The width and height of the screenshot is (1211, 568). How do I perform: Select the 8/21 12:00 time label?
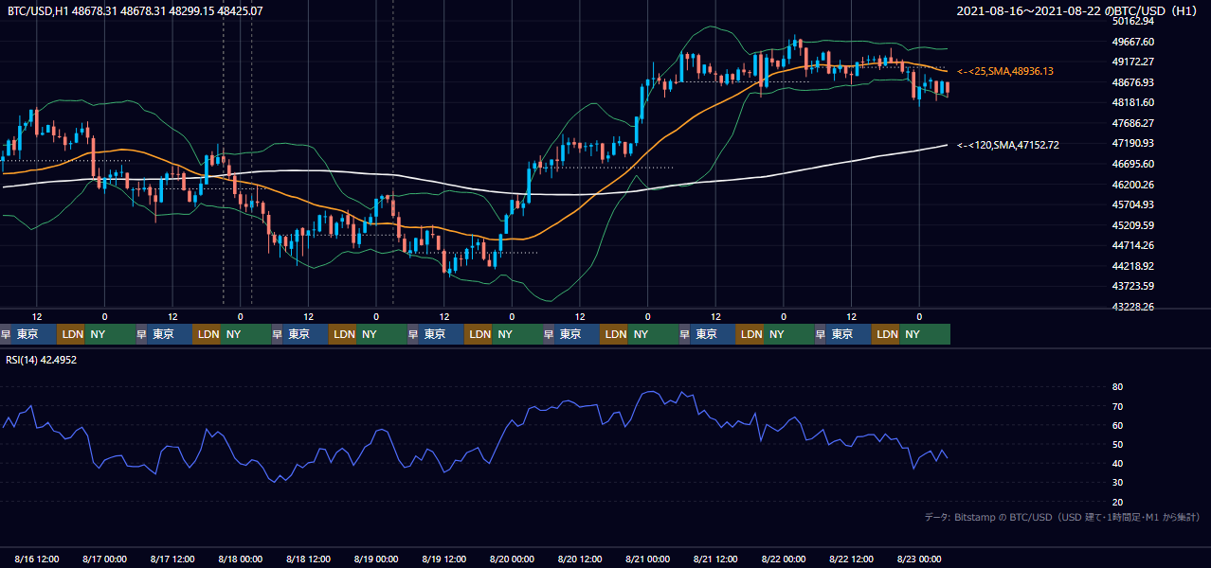[716, 559]
